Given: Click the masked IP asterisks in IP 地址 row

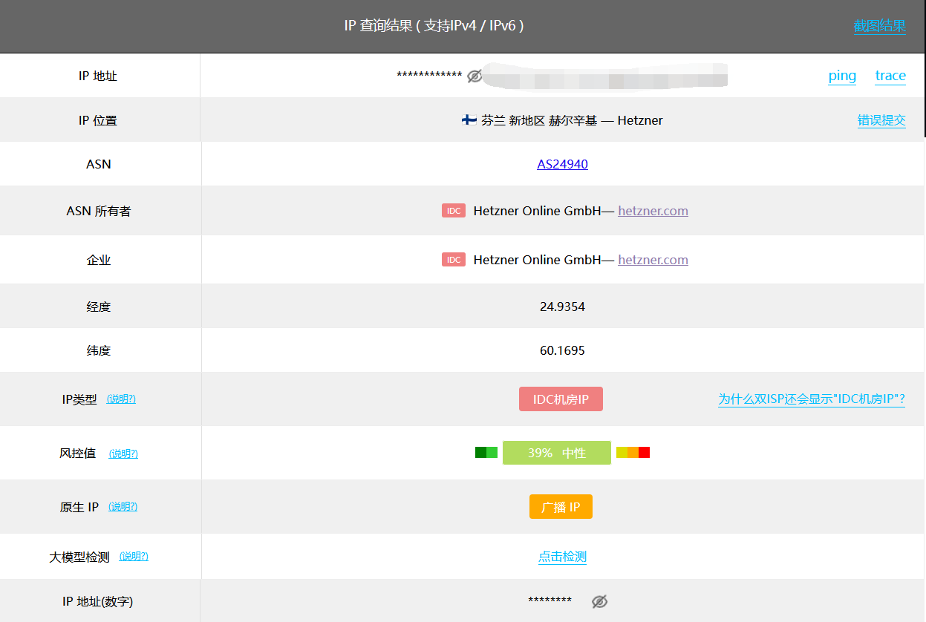Looking at the screenshot, I should click(429, 76).
